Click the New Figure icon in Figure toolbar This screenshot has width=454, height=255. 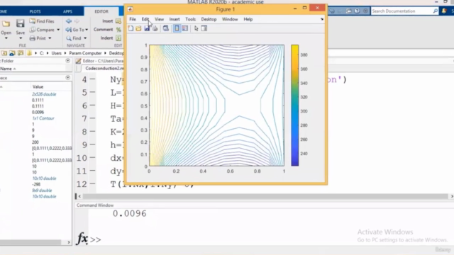(131, 28)
